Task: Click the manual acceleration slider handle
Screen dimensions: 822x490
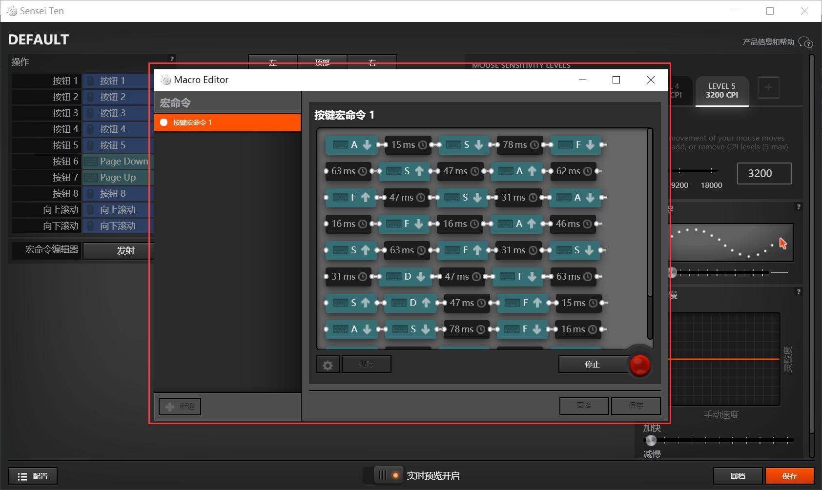Action: [x=651, y=440]
